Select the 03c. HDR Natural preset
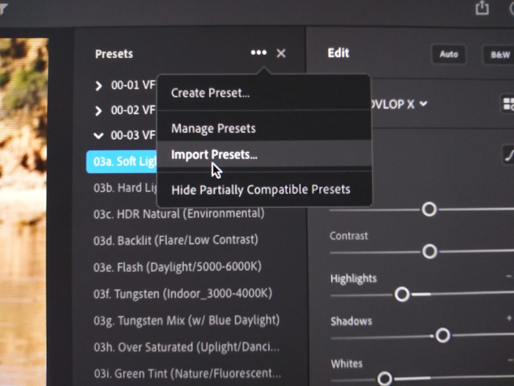This screenshot has width=514, height=386. pyautogui.click(x=178, y=213)
